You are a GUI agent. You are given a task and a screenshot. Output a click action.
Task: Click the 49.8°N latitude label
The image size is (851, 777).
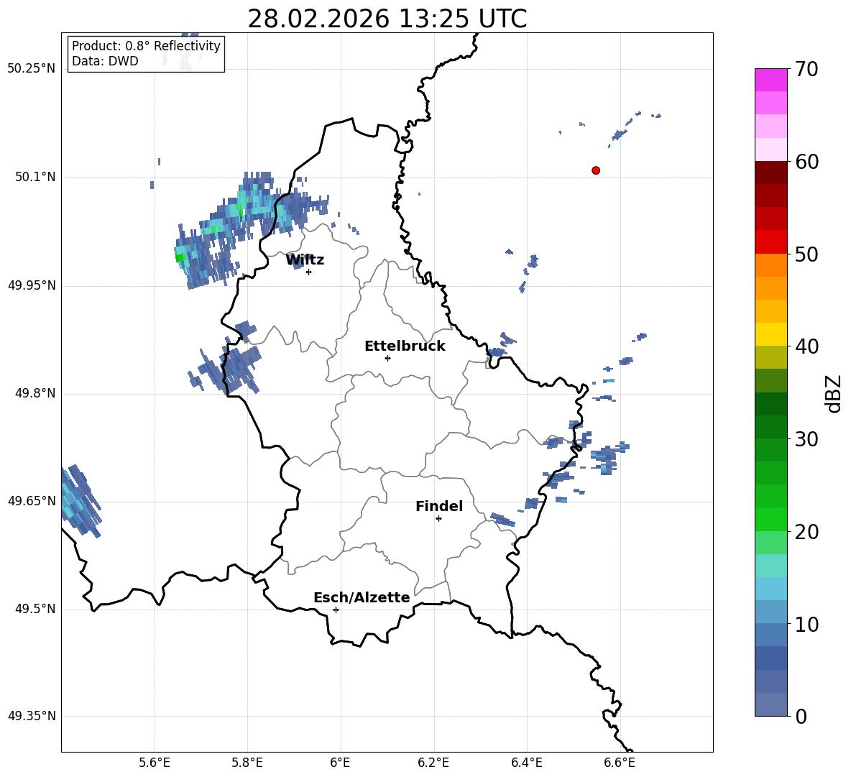pyautogui.click(x=35, y=393)
